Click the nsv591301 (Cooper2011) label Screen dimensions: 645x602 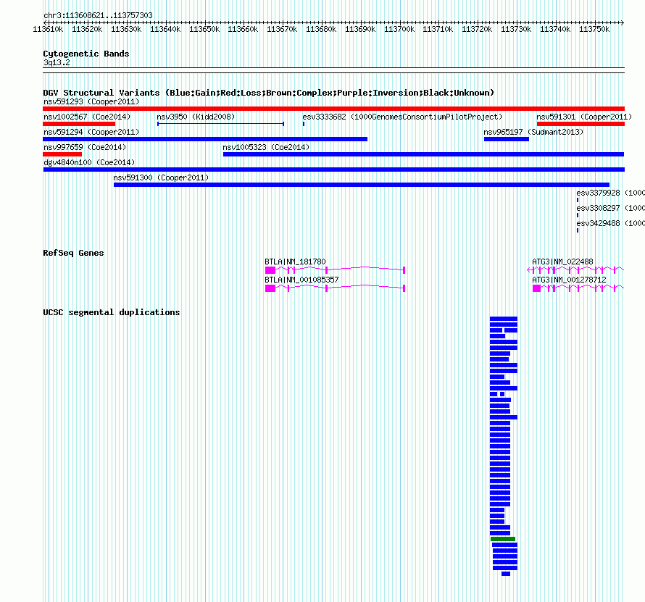point(584,117)
